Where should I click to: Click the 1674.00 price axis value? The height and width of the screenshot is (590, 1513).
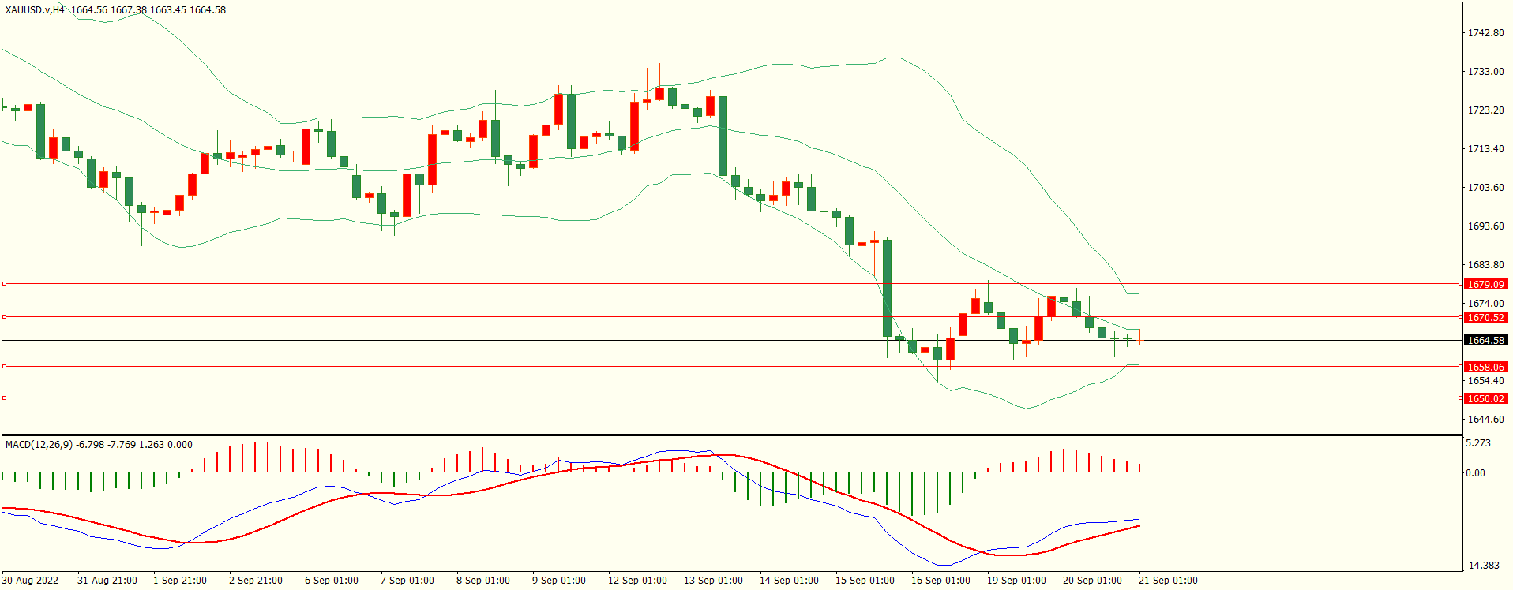point(1485,304)
